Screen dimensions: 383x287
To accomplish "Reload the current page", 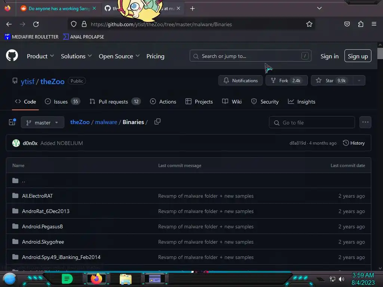I will (x=36, y=24).
